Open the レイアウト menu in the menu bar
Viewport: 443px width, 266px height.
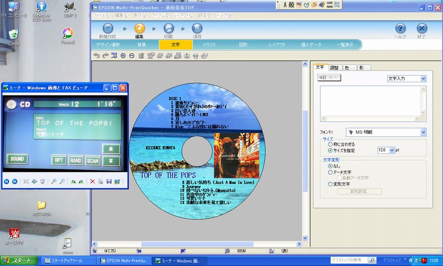point(183,15)
